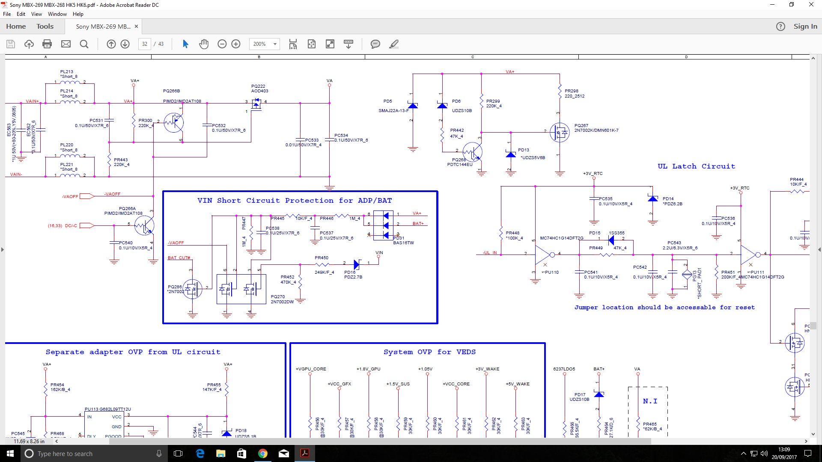This screenshot has height=462, width=822.
Task: Enable the Selection arrow tool
Action: tap(185, 44)
